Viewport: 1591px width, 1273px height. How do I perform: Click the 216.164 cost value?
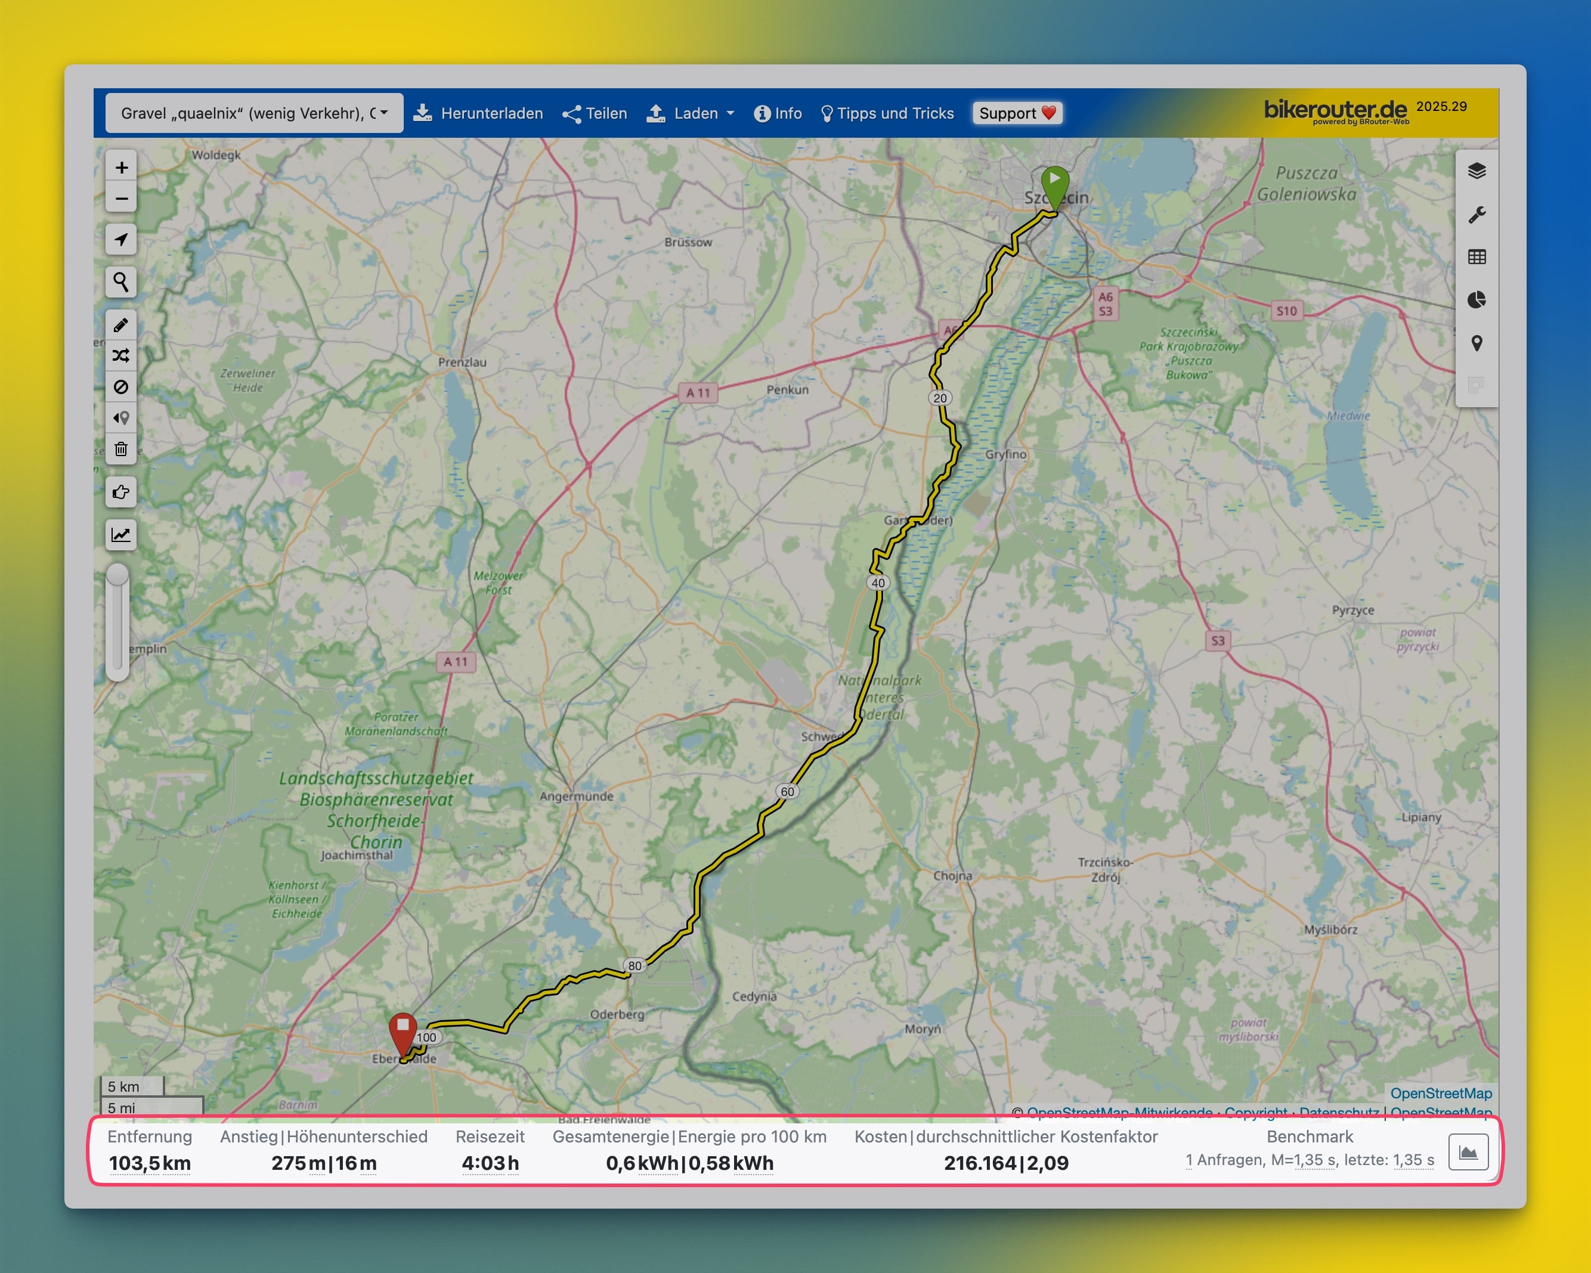click(980, 1163)
